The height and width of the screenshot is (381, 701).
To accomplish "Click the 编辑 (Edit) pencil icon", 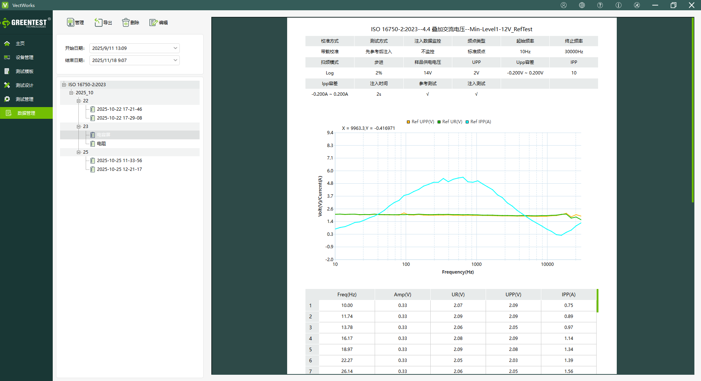I will (x=153, y=22).
